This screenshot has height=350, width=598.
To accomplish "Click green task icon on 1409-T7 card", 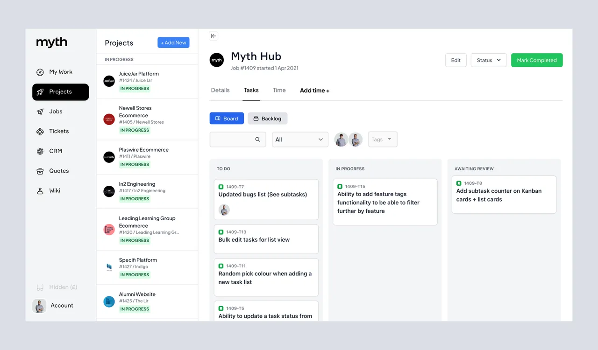I will [221, 187].
